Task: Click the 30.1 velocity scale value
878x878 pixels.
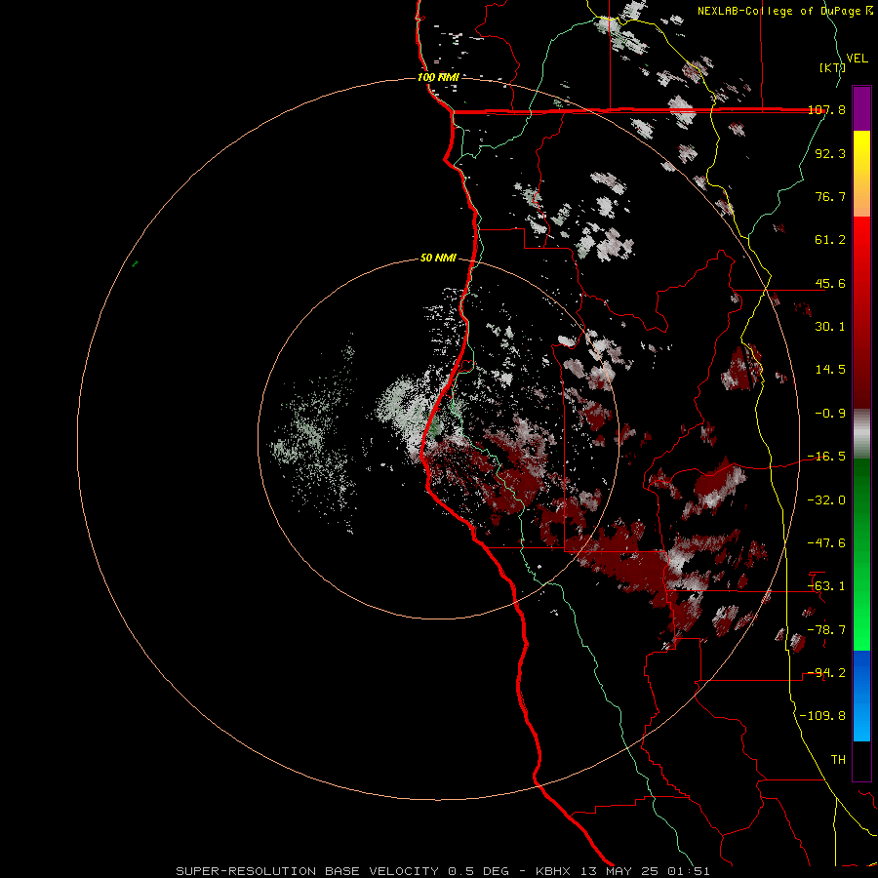Action: (830, 327)
